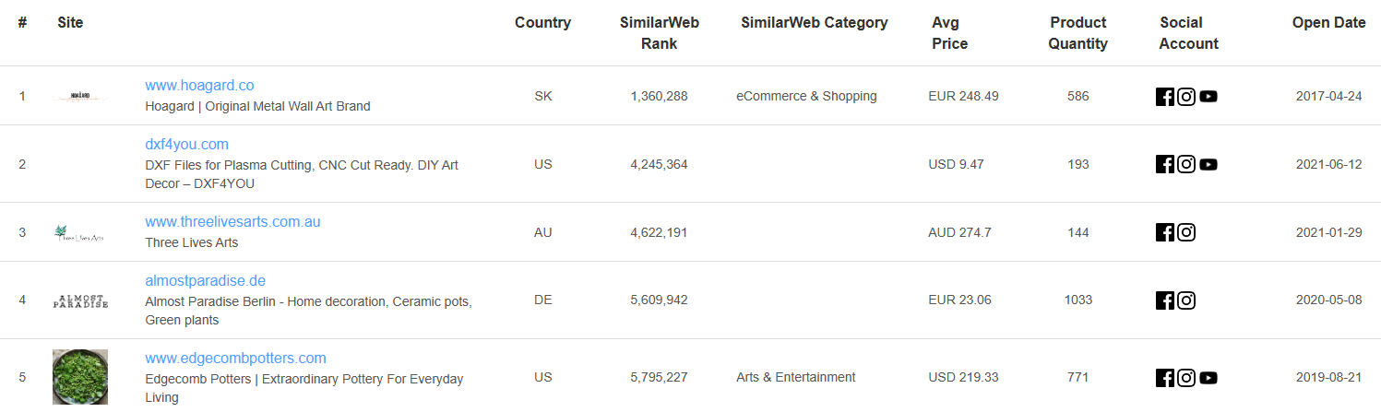Open Hoagard's YouTube channel icon
Viewport: 1381px width, 412px height.
[1208, 96]
